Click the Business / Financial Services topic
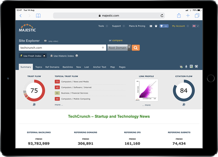Screen dimensions: 218x157 [x=74, y=93]
